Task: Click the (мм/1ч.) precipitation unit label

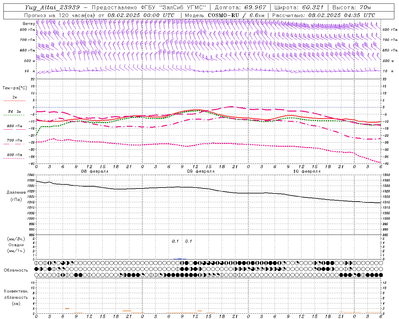Action: (x=16, y=251)
